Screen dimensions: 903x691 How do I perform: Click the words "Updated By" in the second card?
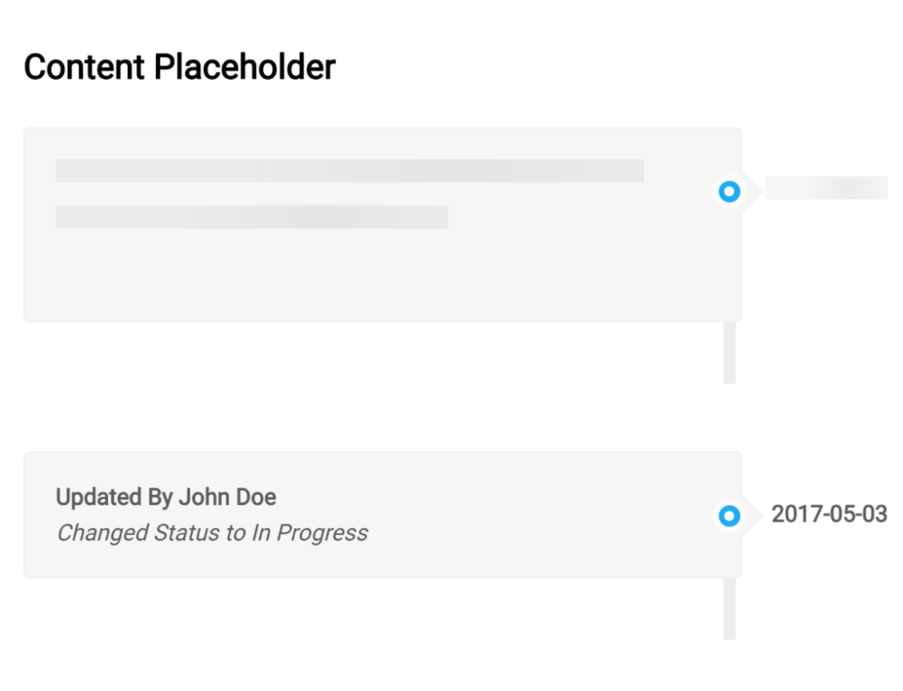click(x=114, y=497)
